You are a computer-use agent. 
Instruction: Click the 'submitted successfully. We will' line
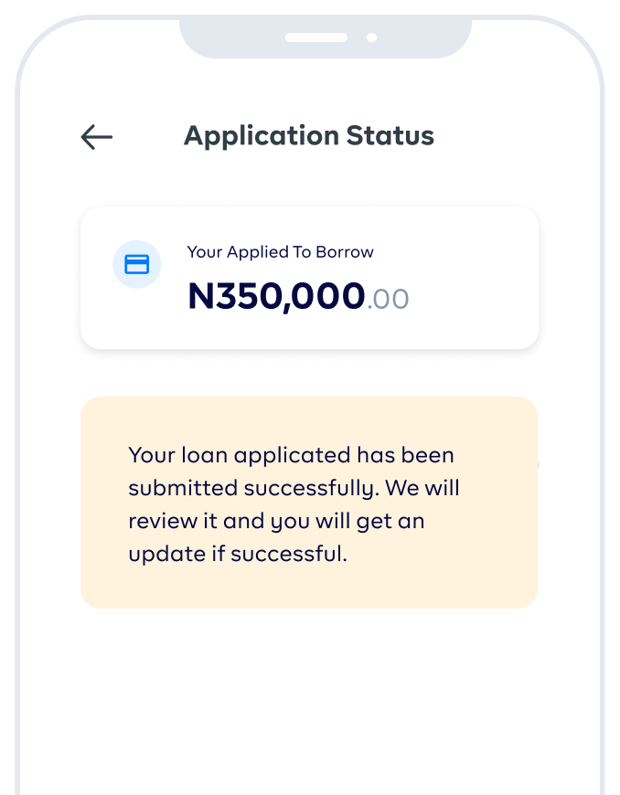(294, 488)
